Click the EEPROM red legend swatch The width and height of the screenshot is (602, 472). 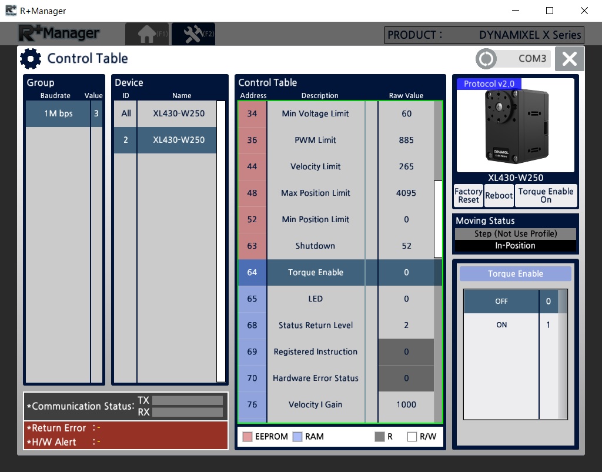click(x=248, y=437)
